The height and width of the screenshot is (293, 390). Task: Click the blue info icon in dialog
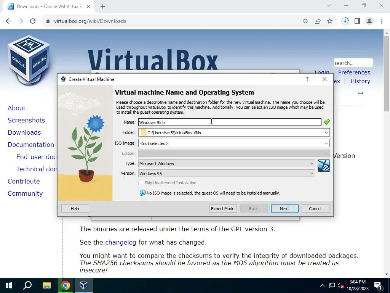pyautogui.click(x=142, y=193)
